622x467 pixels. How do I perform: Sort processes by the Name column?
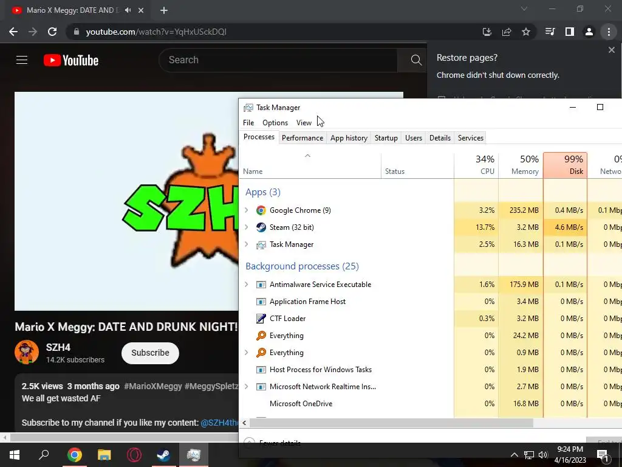tap(310, 165)
